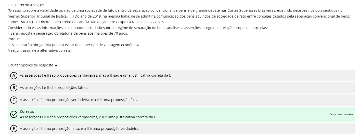
Task: Select the circled A option badge
Action: tap(14, 76)
